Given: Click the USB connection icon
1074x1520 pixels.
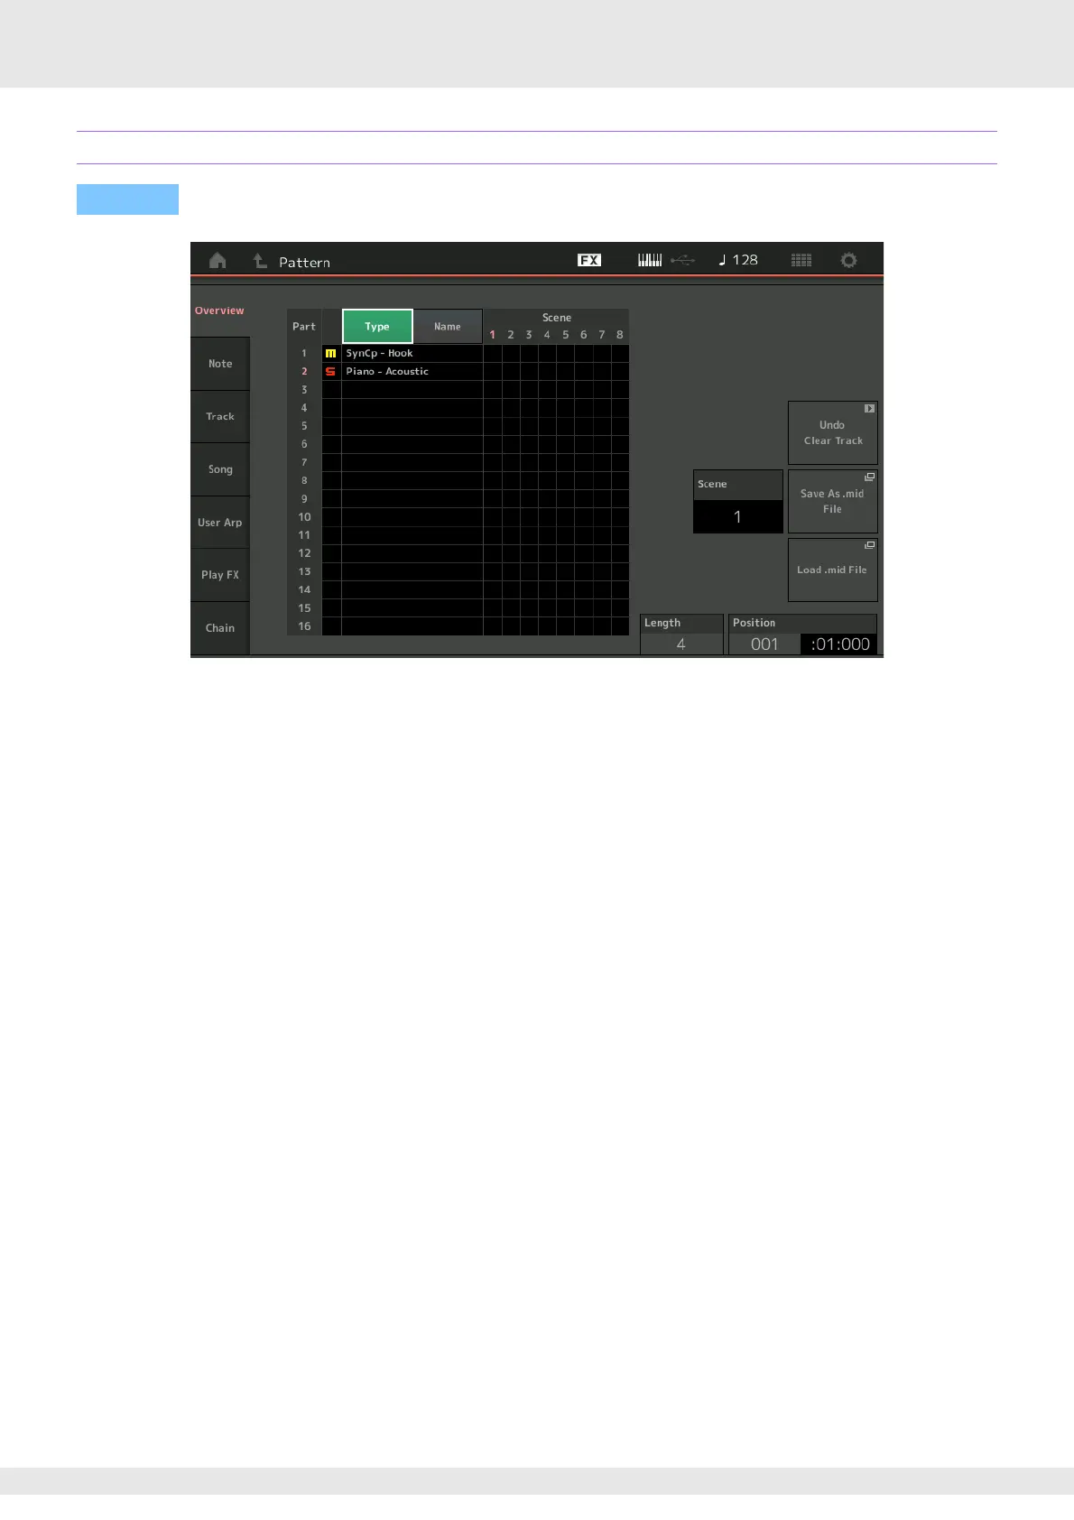Looking at the screenshot, I should pyautogui.click(x=683, y=260).
